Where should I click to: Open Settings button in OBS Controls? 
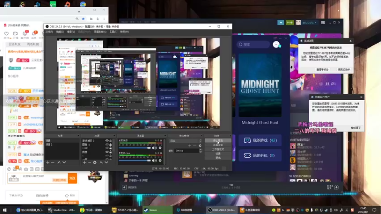click(x=218, y=154)
